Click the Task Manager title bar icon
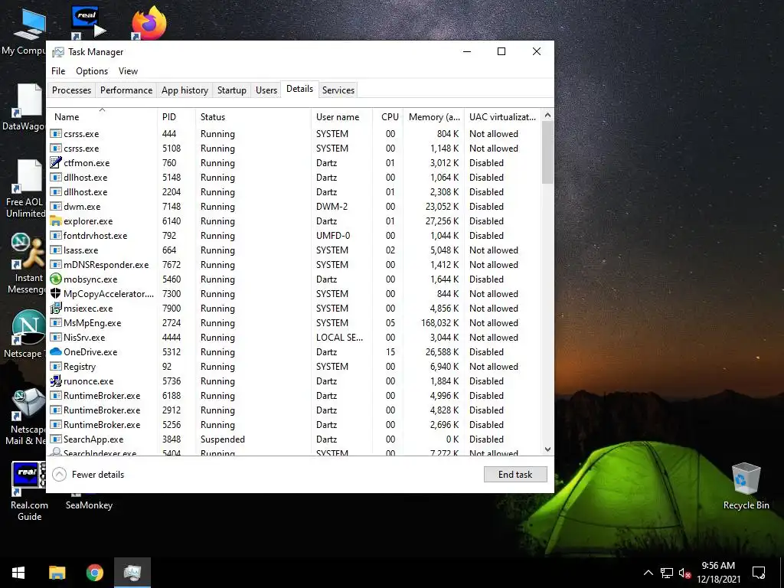 point(58,52)
